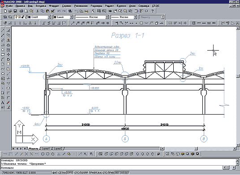The image size is (240, 175).
Task: Save the drawing with the floppy disk icon
Action: [15, 11]
